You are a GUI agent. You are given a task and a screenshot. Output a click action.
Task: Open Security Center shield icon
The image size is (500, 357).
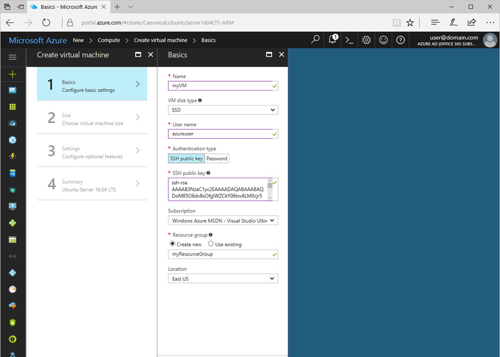(12, 322)
